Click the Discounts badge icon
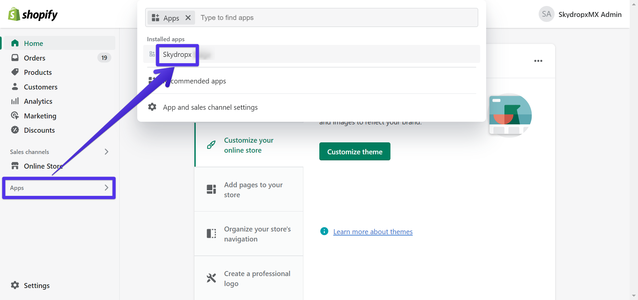This screenshot has width=638, height=300. pos(15,130)
